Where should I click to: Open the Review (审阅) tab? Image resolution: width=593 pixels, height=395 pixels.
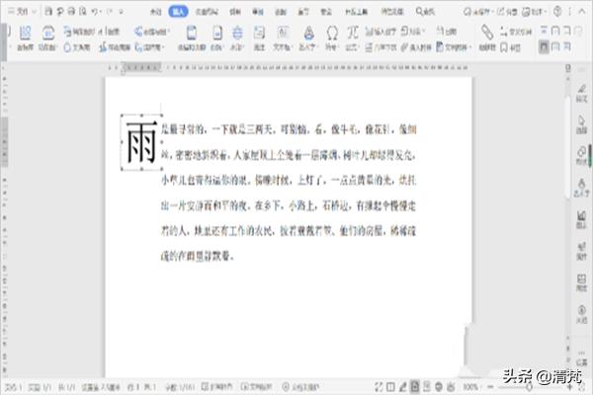click(258, 12)
